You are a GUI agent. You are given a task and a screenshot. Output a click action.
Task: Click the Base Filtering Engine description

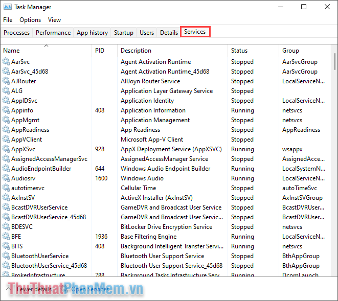(x=148, y=236)
